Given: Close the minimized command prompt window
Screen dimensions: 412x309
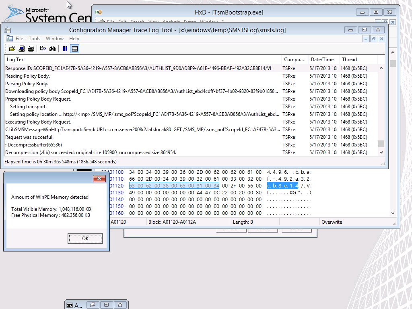Looking at the screenshot, I should click(x=120, y=305).
